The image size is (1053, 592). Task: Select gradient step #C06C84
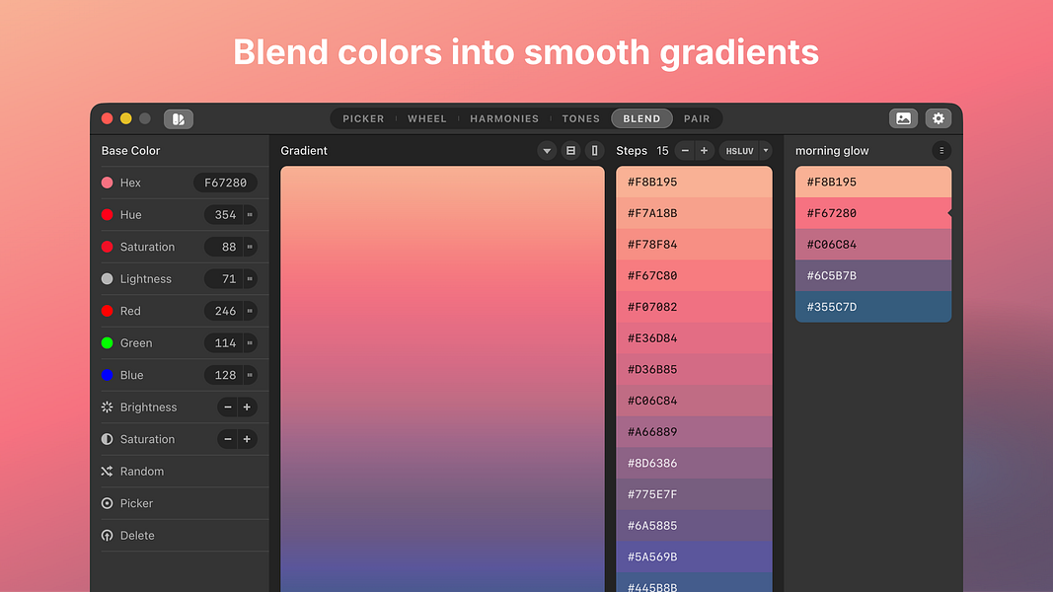click(694, 401)
